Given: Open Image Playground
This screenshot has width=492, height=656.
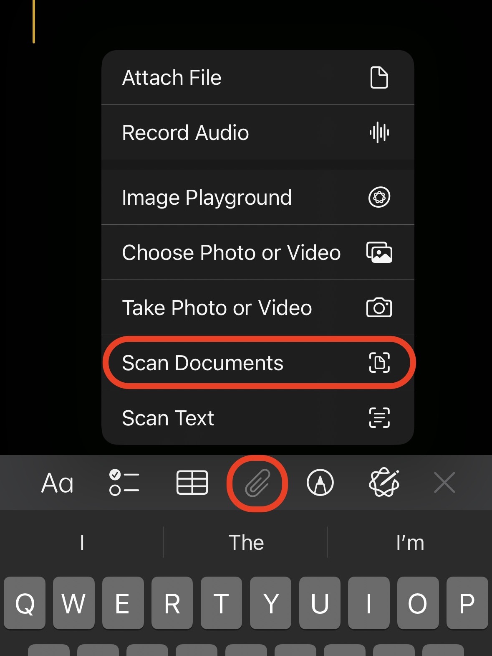Looking at the screenshot, I should click(x=258, y=197).
